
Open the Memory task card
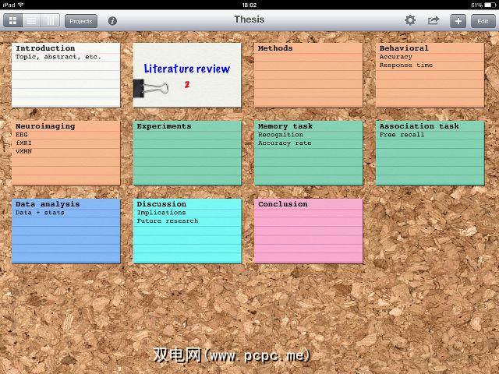309,153
